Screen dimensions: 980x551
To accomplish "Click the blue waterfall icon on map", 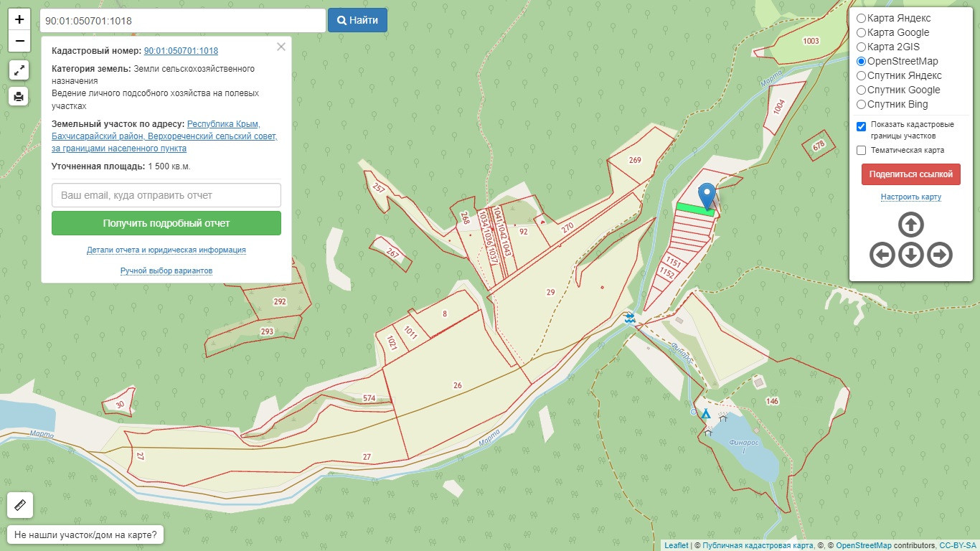I will (629, 318).
